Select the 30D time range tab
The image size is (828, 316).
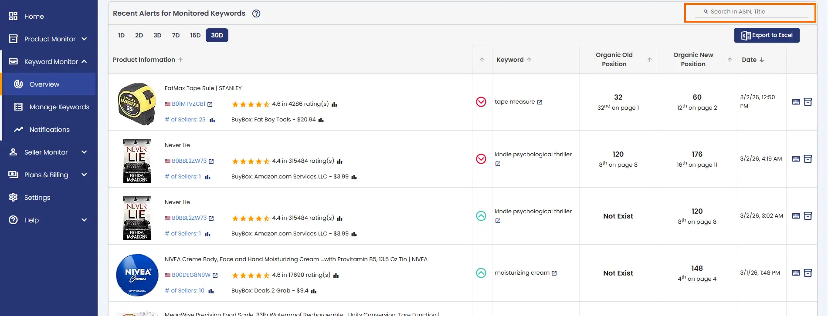point(217,35)
